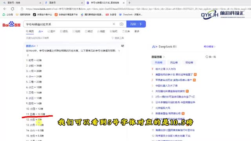Click the '小初 = 36磅' list entry
The width and height of the screenshot is (251, 141).
pos(34,66)
